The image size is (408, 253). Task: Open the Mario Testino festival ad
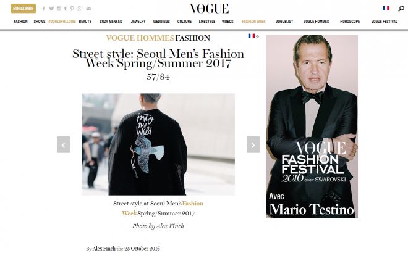312,126
